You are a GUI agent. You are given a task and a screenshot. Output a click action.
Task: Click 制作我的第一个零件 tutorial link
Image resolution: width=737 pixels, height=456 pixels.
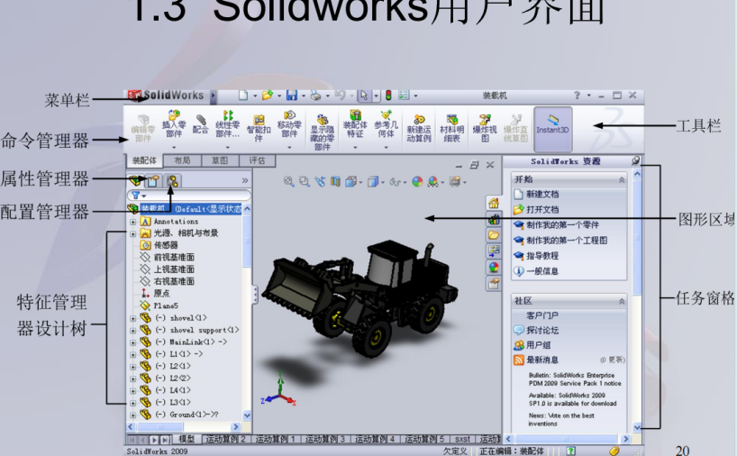pos(562,224)
